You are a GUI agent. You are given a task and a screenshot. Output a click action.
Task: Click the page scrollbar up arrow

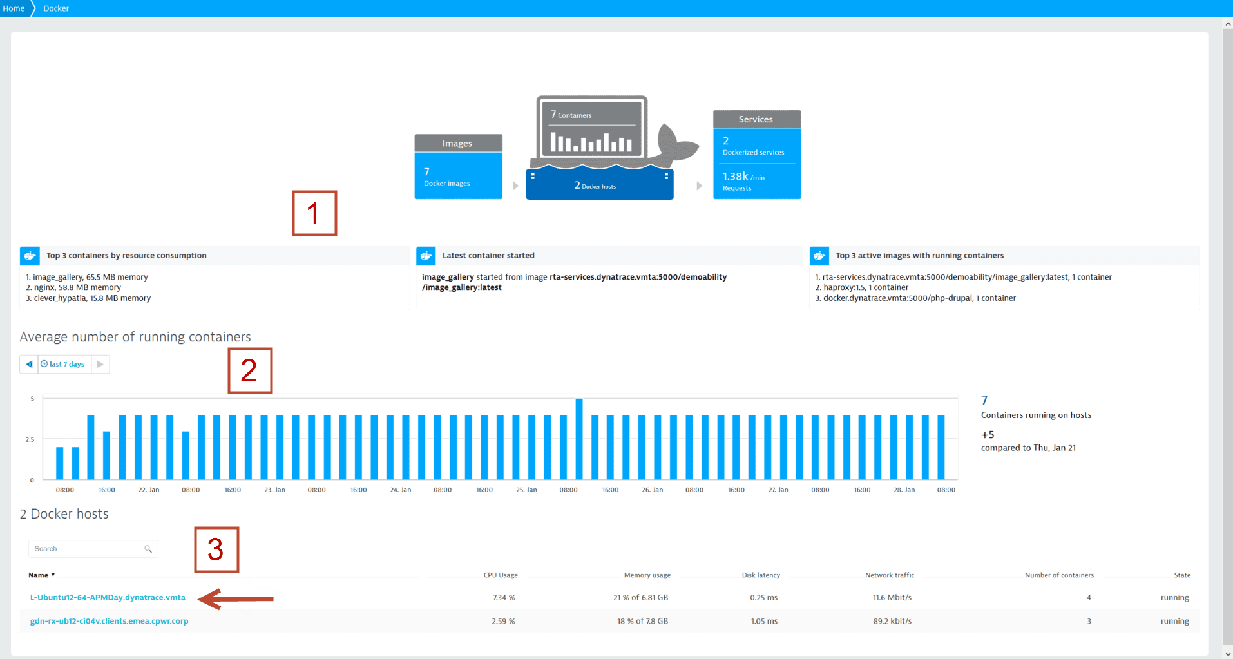tap(1228, 24)
